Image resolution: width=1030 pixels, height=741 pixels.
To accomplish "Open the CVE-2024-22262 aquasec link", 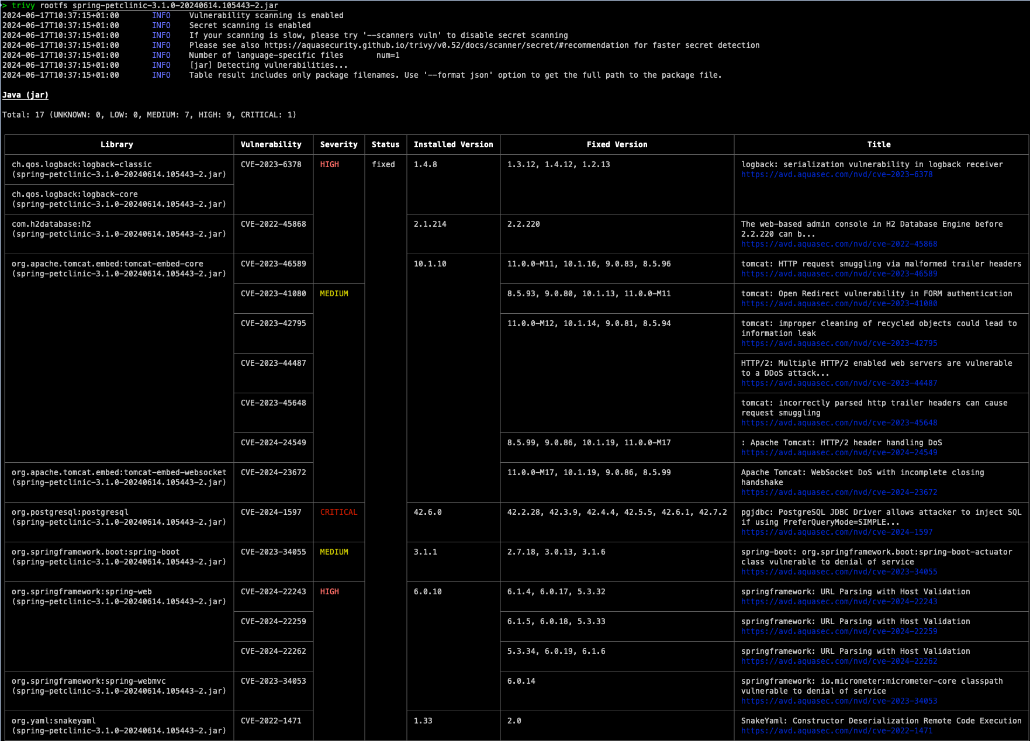I will click(839, 662).
